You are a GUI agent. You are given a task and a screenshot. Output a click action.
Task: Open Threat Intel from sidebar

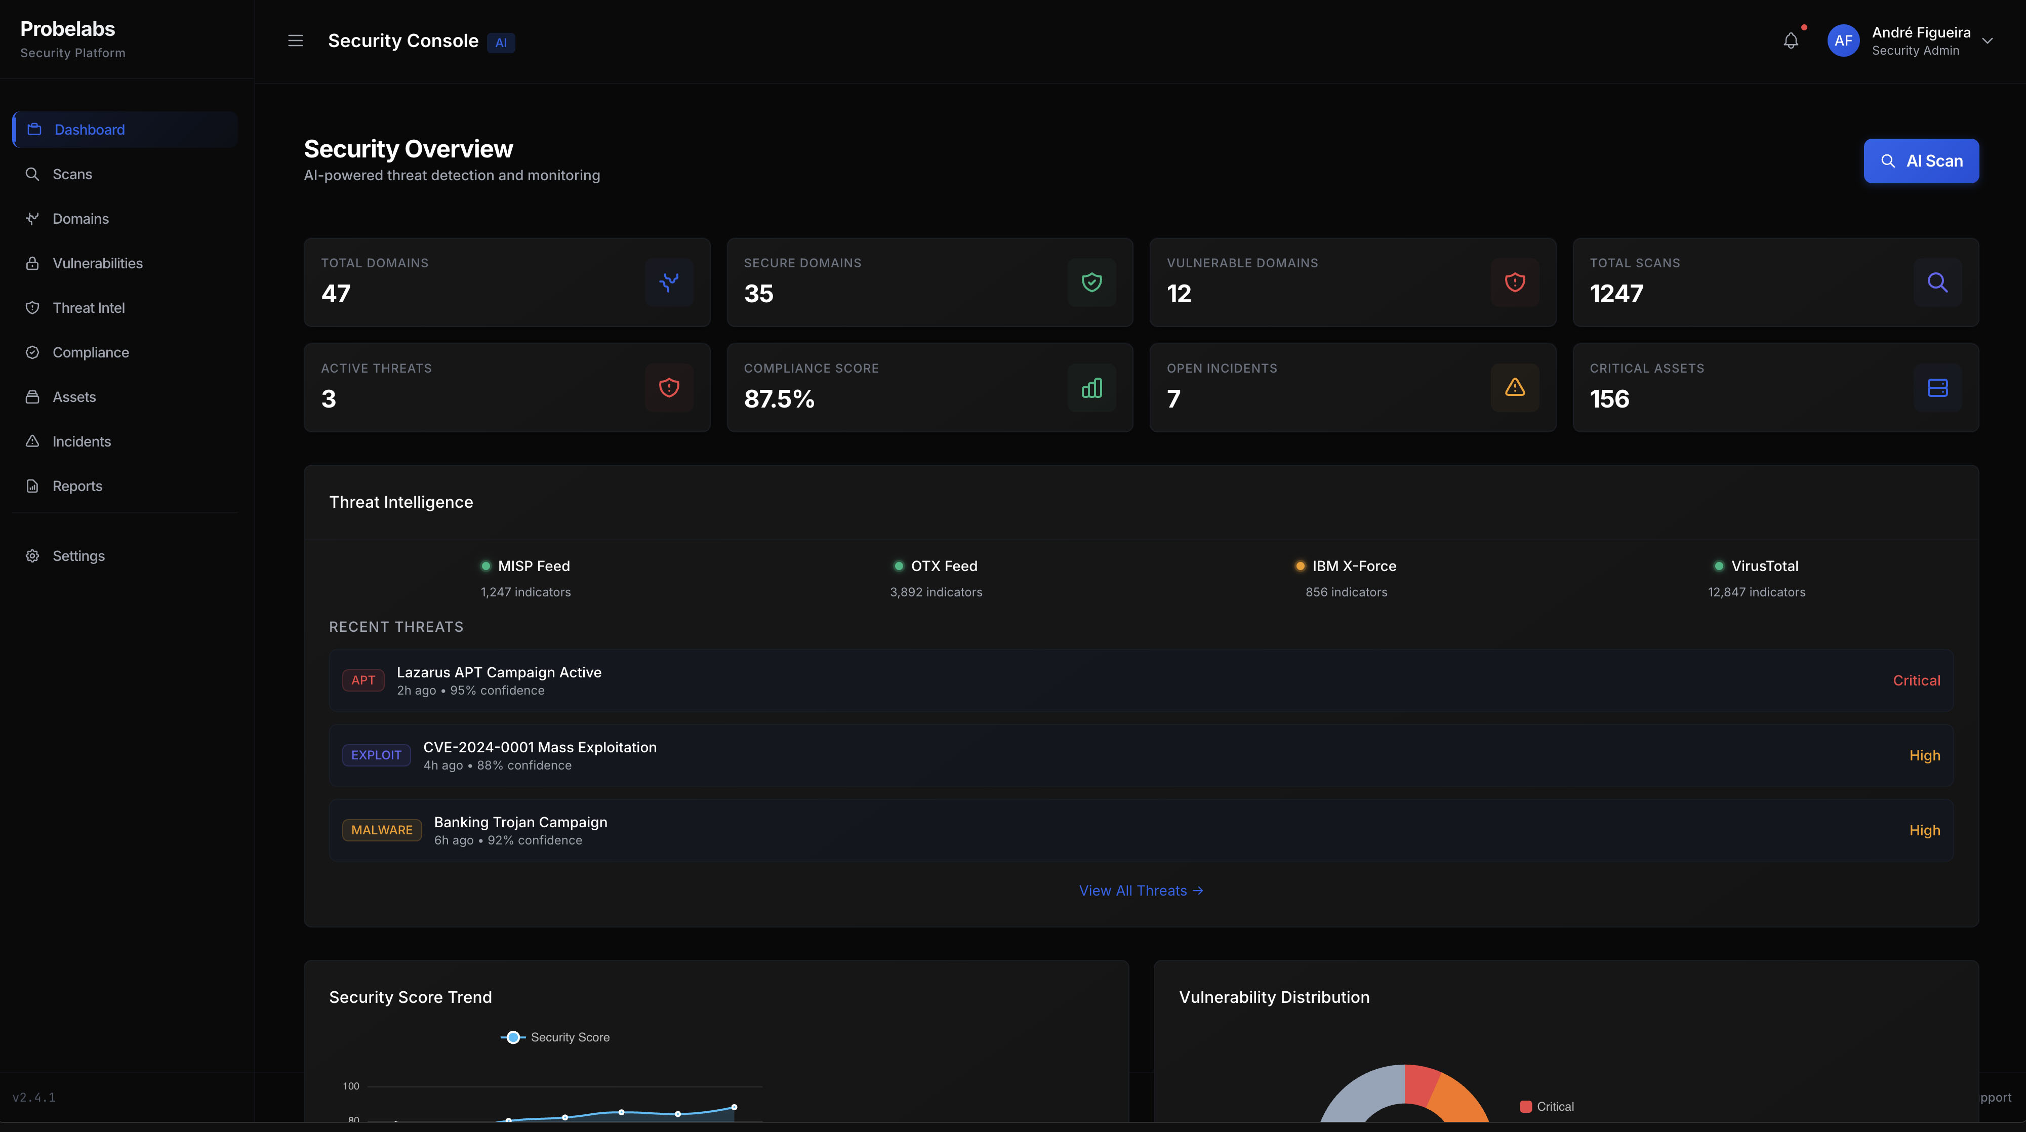[125, 308]
